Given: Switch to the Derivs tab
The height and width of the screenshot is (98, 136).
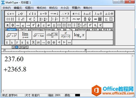Looking at the screenshot, I should (23, 30).
